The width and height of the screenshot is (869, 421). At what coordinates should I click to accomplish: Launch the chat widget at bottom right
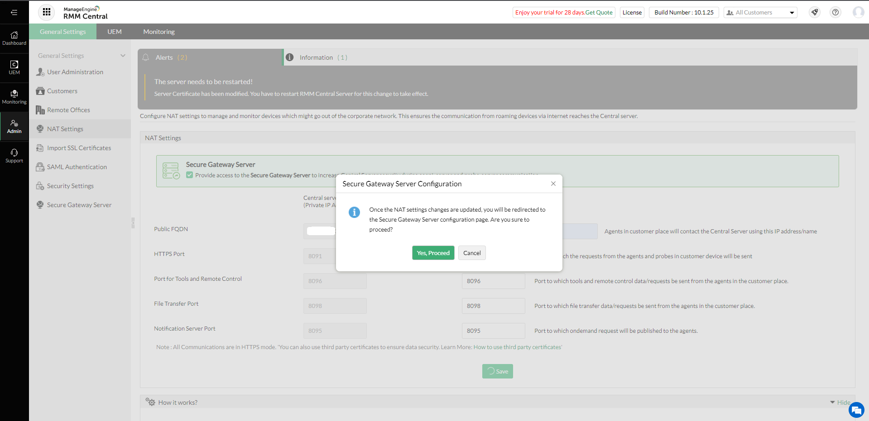coord(856,410)
